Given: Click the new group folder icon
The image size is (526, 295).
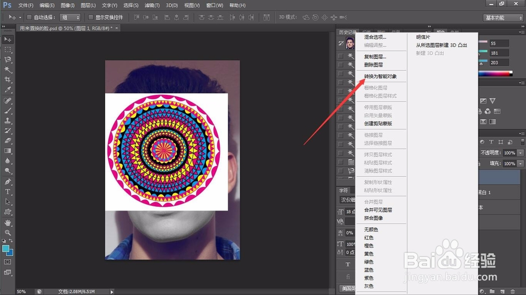Looking at the screenshot, I should [492, 291].
